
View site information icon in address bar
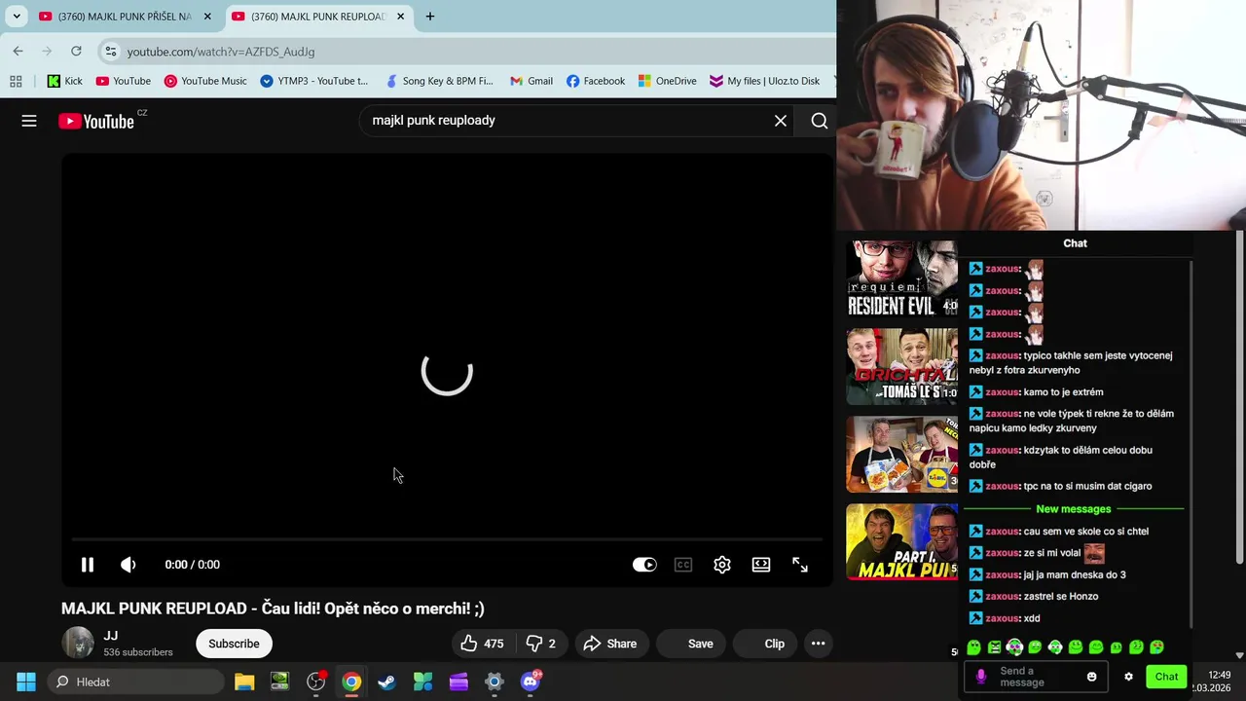[x=111, y=52]
